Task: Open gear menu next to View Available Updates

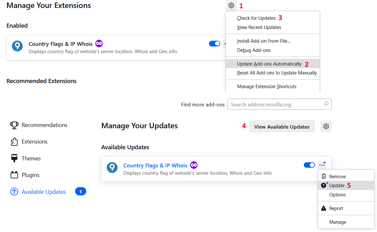Action: (x=326, y=126)
